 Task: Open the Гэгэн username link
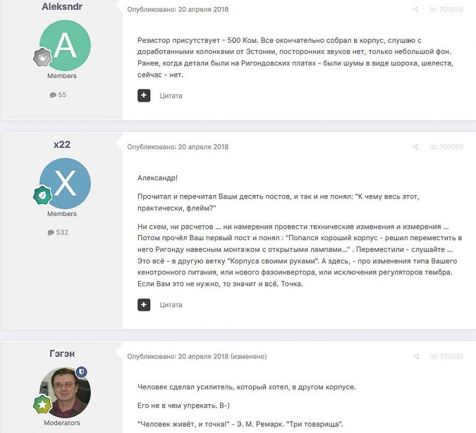pos(62,354)
